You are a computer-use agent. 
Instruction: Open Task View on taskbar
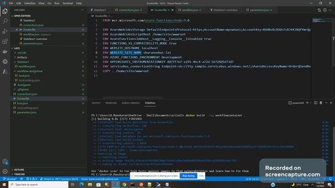click(73, 184)
